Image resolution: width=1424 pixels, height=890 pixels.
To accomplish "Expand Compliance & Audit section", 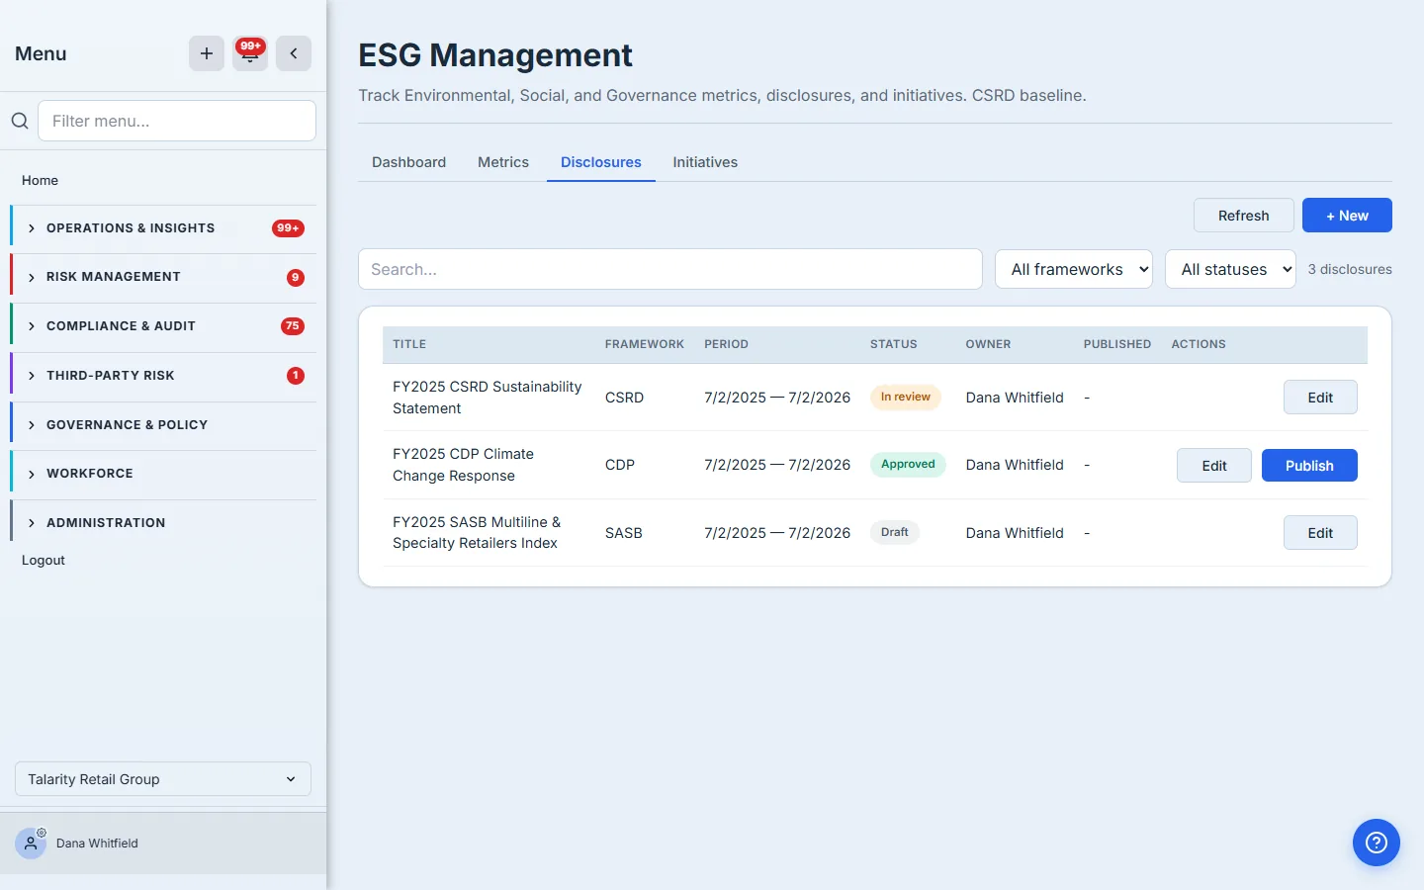I will pyautogui.click(x=163, y=326).
